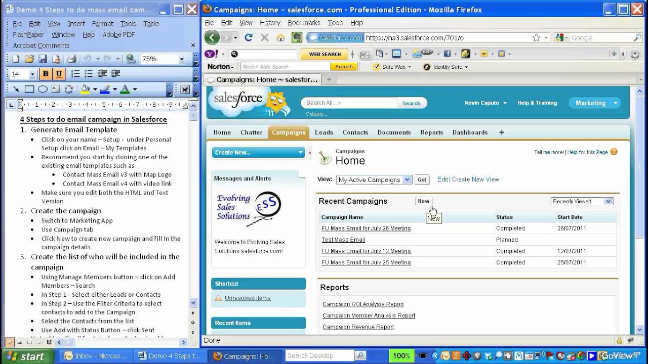Switch to the Contacts tab in Salesforce
The image size is (648, 364).
(355, 132)
